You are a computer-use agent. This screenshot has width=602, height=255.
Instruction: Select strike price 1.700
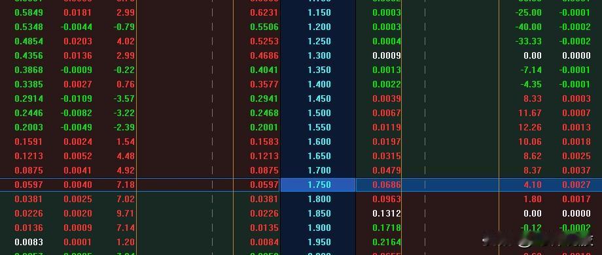tap(319, 170)
